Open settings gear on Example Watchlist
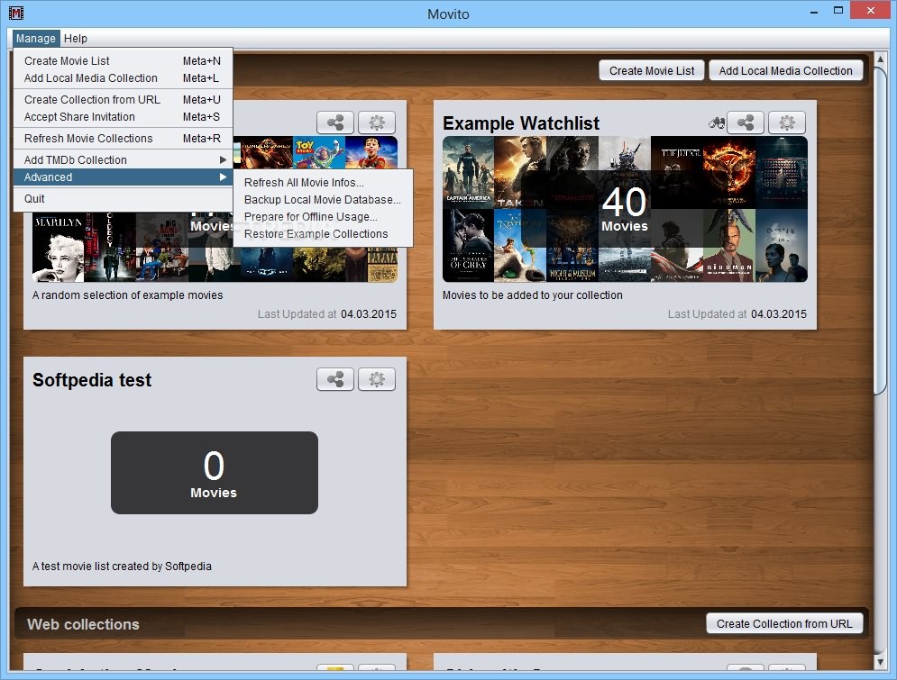The height and width of the screenshot is (680, 897). [x=787, y=122]
